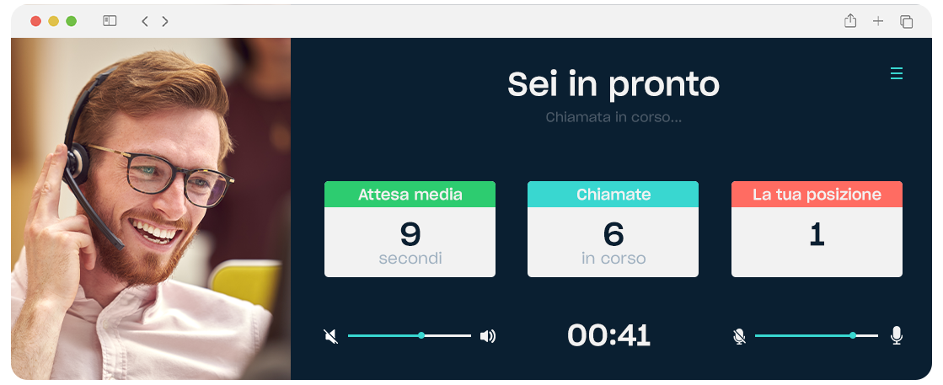Screen dimensions: 943x385
Task: Click the Chiamata in corso status text
Action: [613, 117]
